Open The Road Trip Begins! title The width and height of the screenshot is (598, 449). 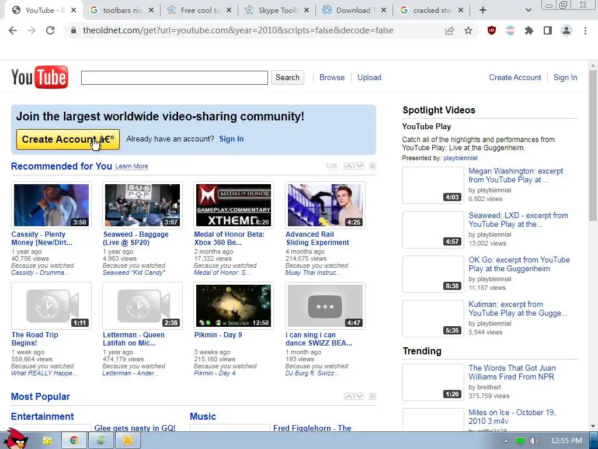(34, 339)
